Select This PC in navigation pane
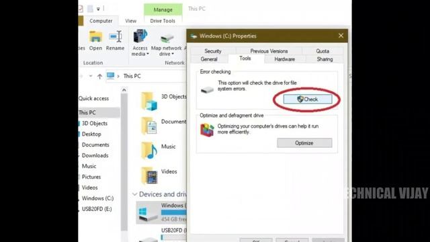 coord(99,112)
